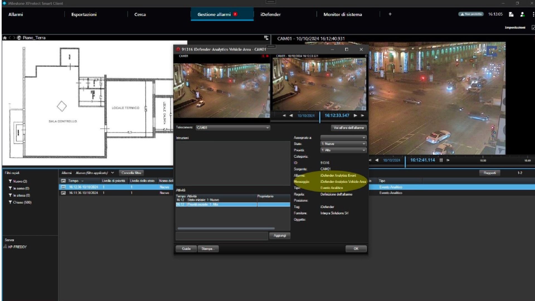Click the image preview column header icon
This screenshot has width=535, height=301.
[63, 181]
